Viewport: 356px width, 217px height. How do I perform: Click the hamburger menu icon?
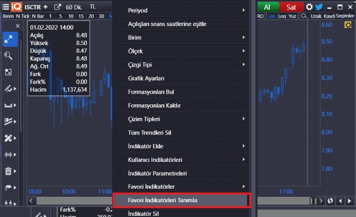point(5,7)
